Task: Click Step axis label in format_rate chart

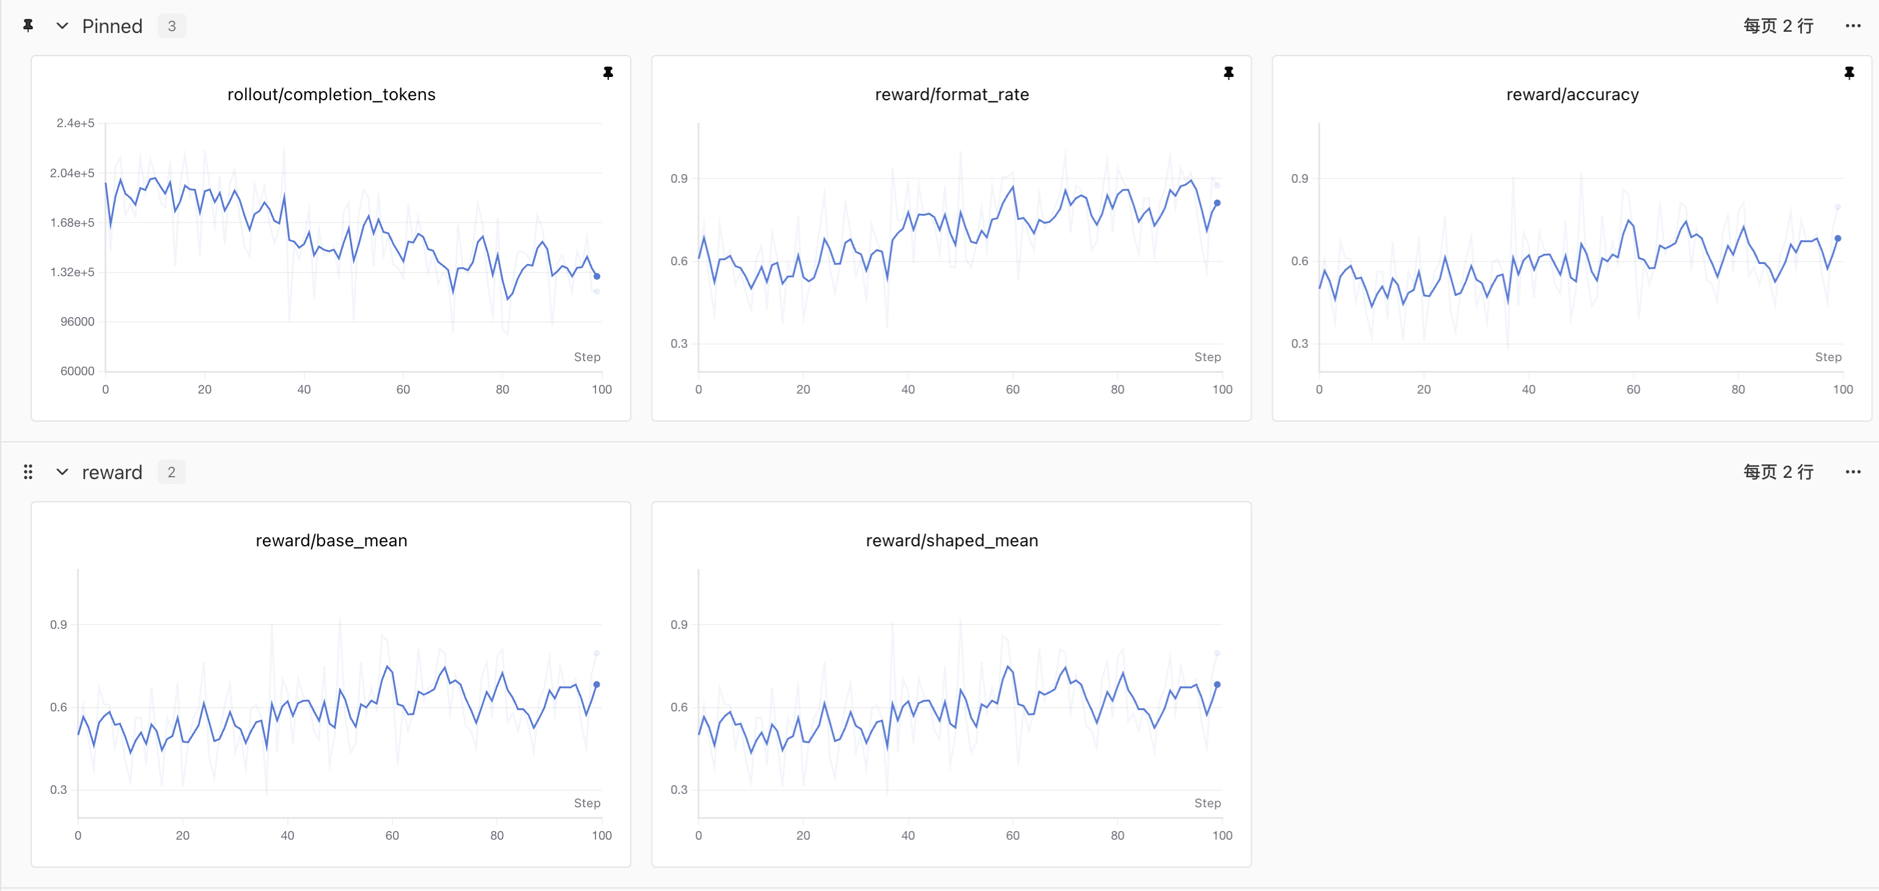Action: click(x=1207, y=358)
